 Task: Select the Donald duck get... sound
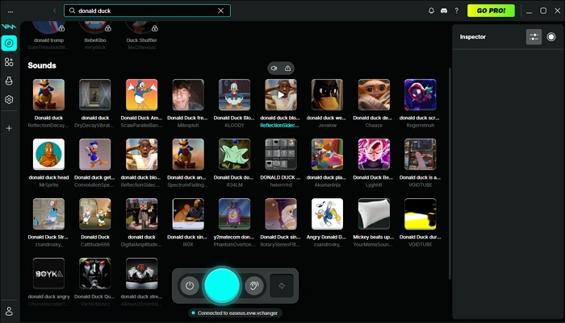pyautogui.click(x=95, y=155)
